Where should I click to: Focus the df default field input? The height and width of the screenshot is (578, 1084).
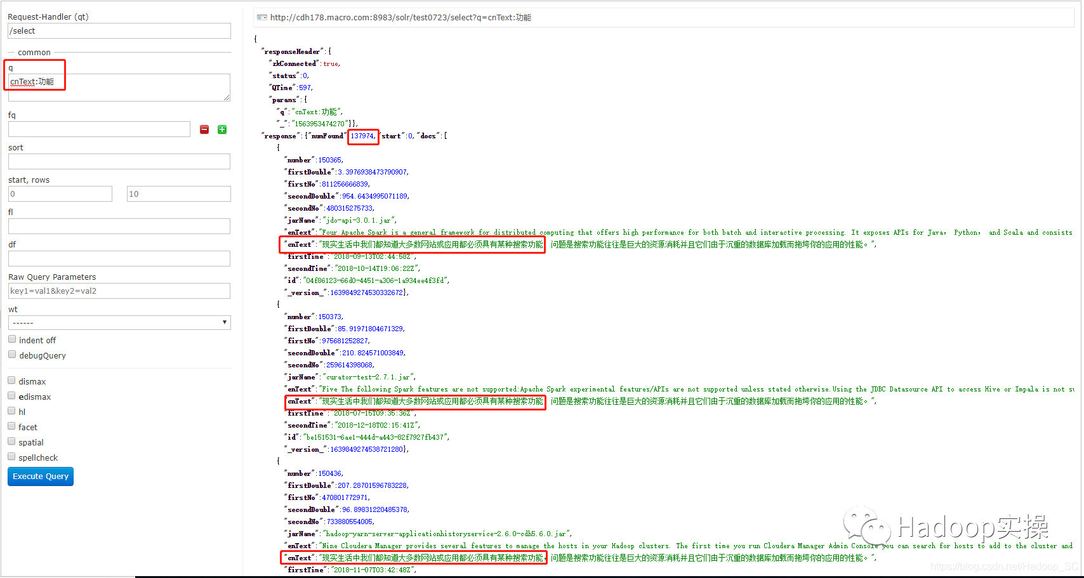[119, 259]
